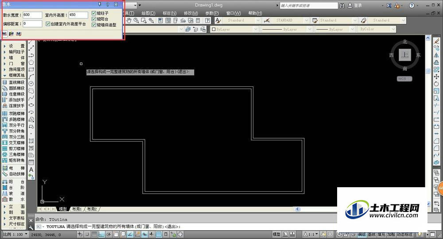Toggle the 加粗 status bar button
The width and height of the screenshot is (443, 239).
[x=391, y=235]
